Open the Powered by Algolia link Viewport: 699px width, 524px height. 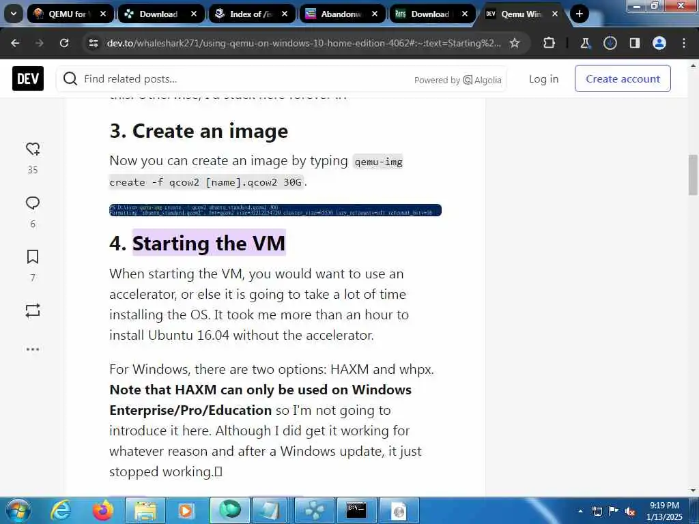tap(458, 81)
